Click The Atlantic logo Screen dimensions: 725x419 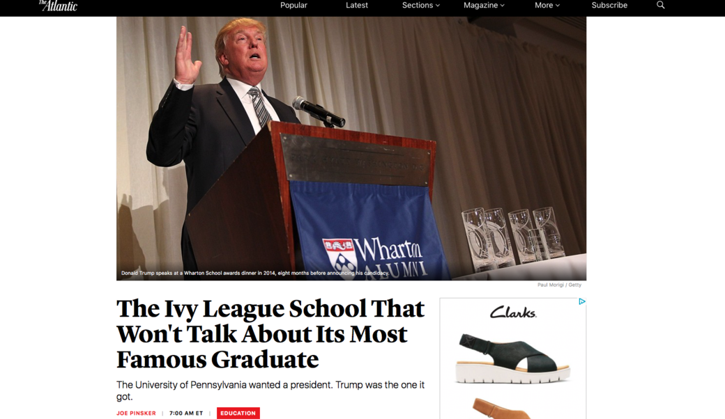click(x=58, y=6)
